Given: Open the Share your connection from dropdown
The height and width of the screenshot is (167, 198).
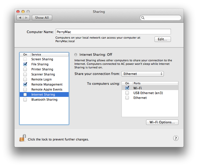Looking at the screenshot, I should click(143, 74).
